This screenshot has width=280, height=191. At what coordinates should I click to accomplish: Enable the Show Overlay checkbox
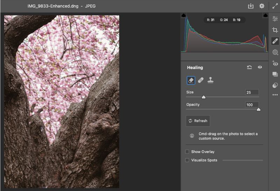coord(187,152)
